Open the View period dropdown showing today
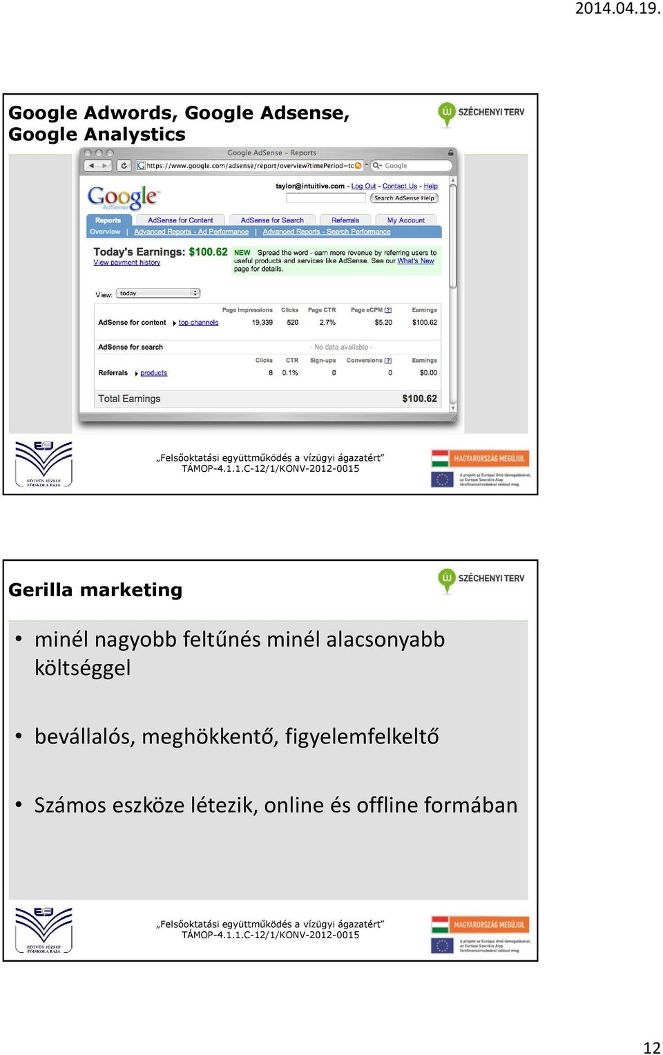Viewport: 663px width, 1055px height. click(x=158, y=294)
